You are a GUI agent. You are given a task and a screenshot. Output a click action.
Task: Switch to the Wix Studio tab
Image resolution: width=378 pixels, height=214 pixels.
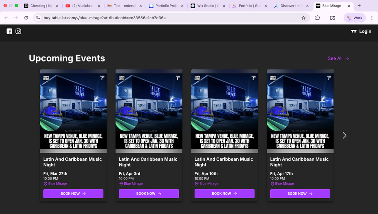pyautogui.click(x=208, y=6)
